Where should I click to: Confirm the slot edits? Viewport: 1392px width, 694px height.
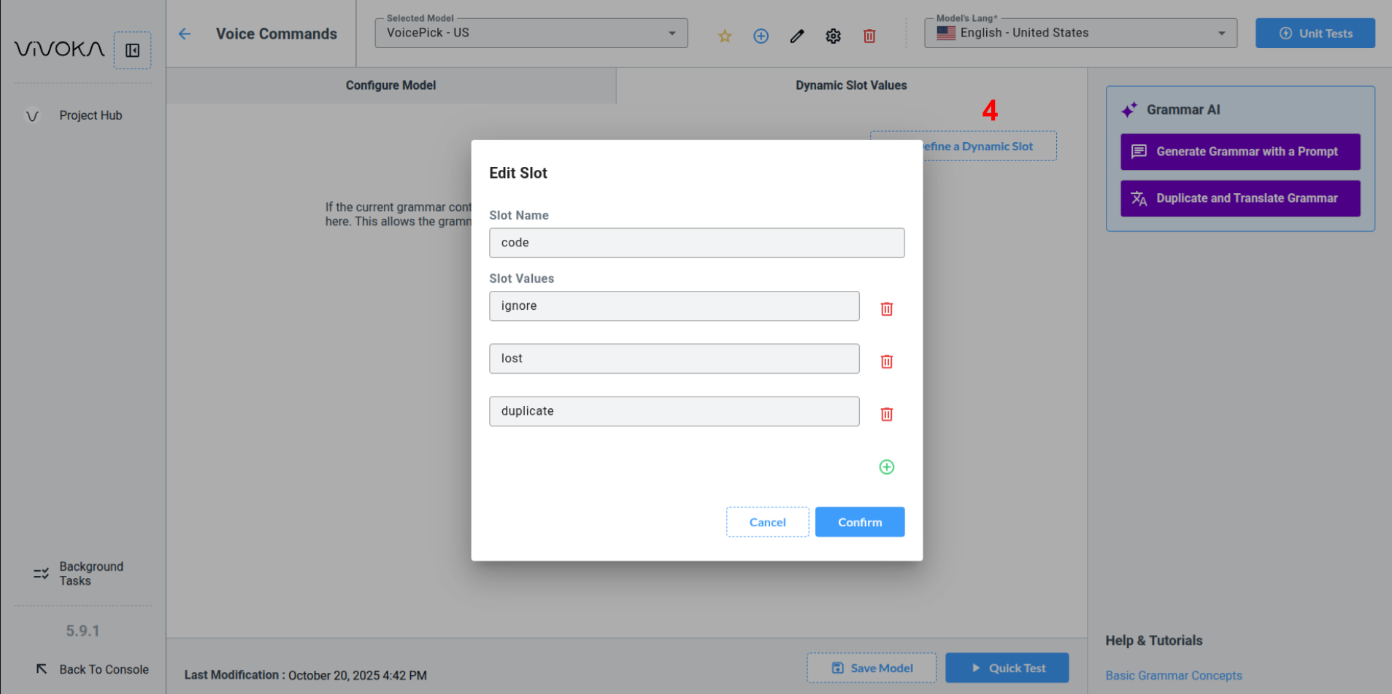point(859,522)
